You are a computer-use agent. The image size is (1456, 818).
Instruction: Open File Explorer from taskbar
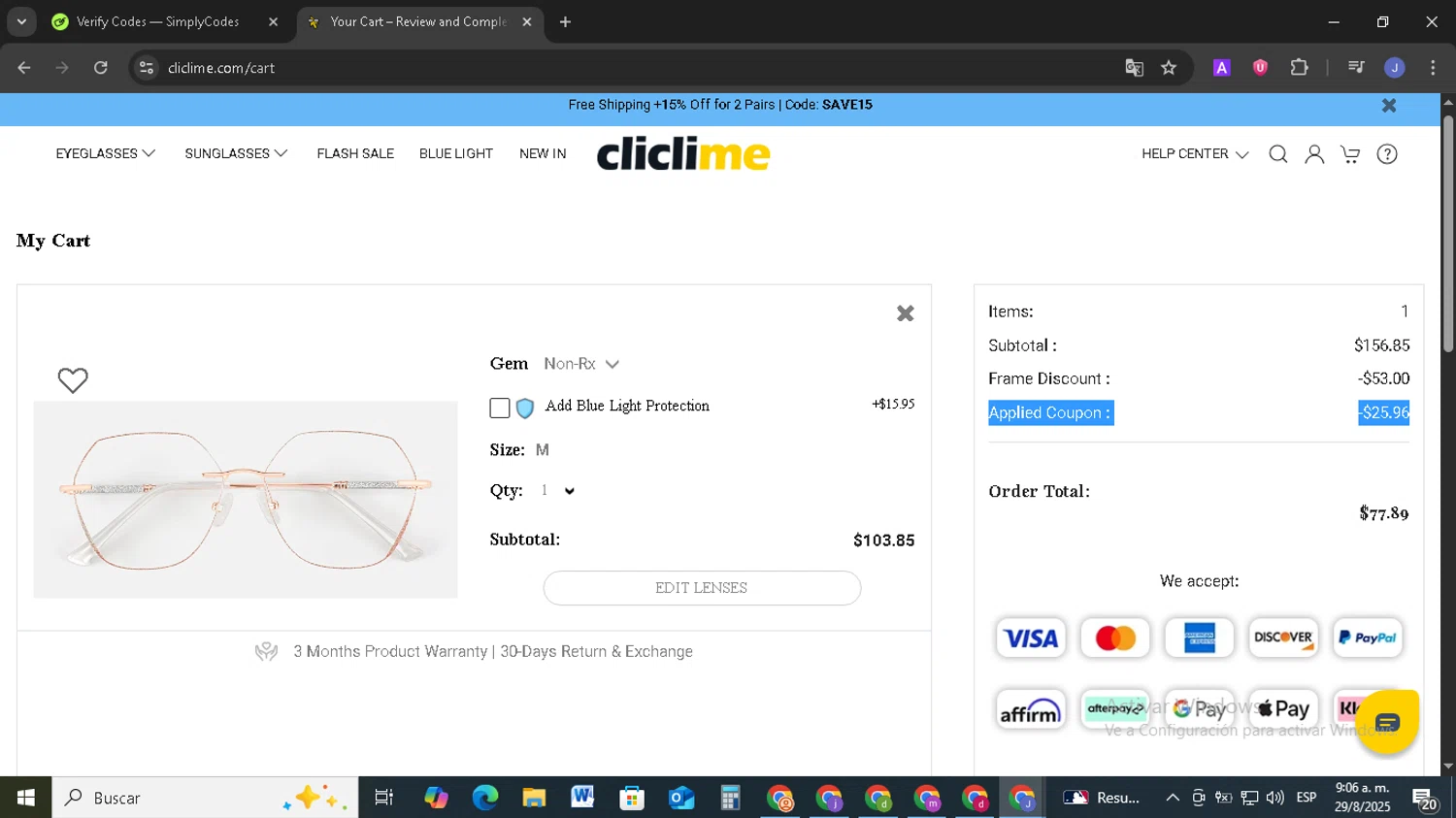pyautogui.click(x=534, y=798)
